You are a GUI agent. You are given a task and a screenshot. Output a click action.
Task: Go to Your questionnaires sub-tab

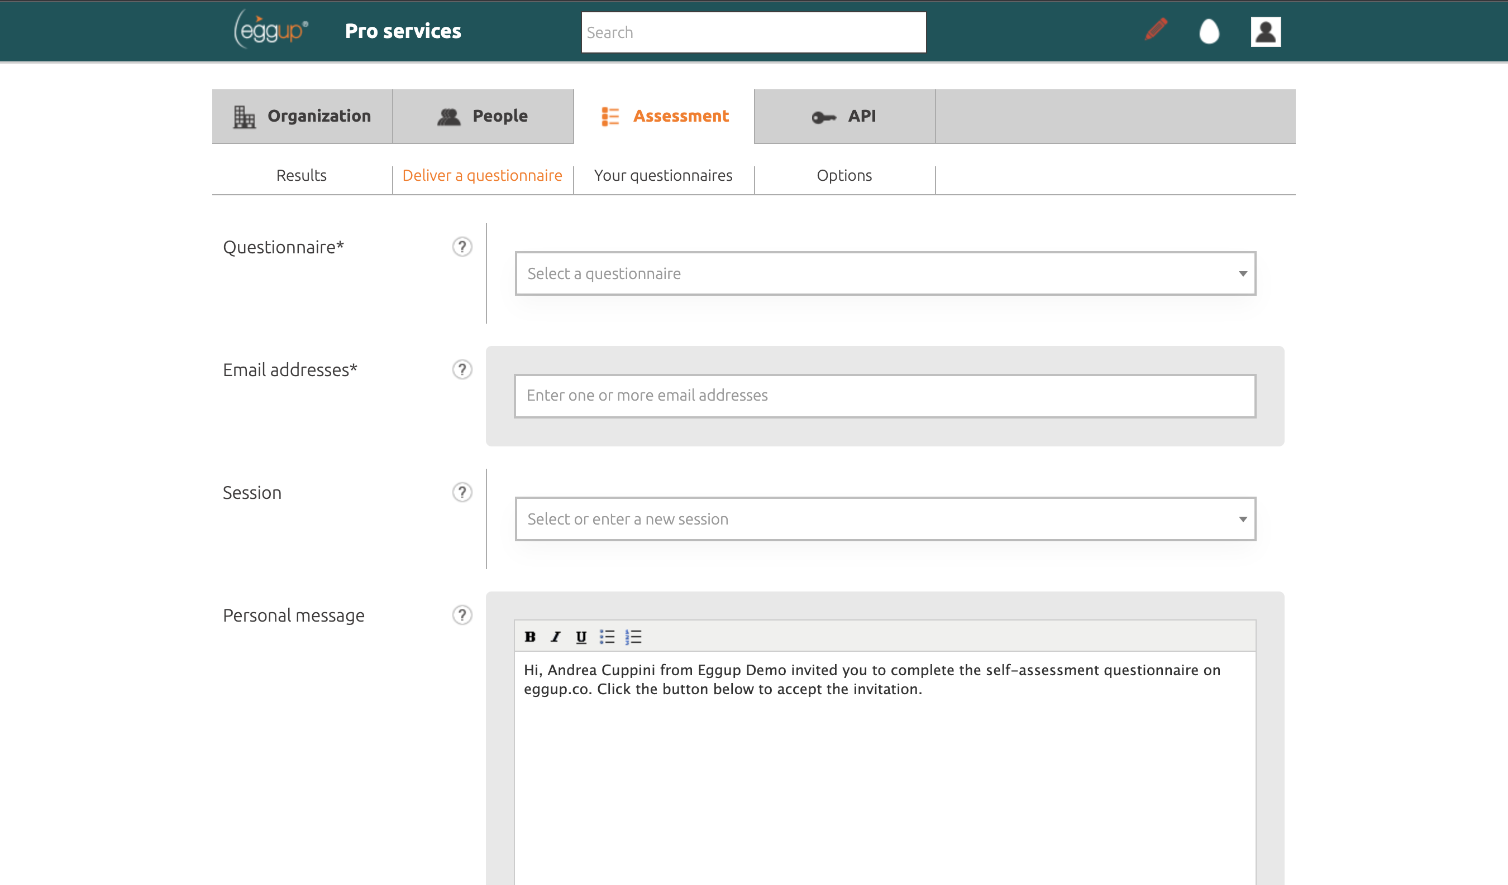(x=663, y=176)
